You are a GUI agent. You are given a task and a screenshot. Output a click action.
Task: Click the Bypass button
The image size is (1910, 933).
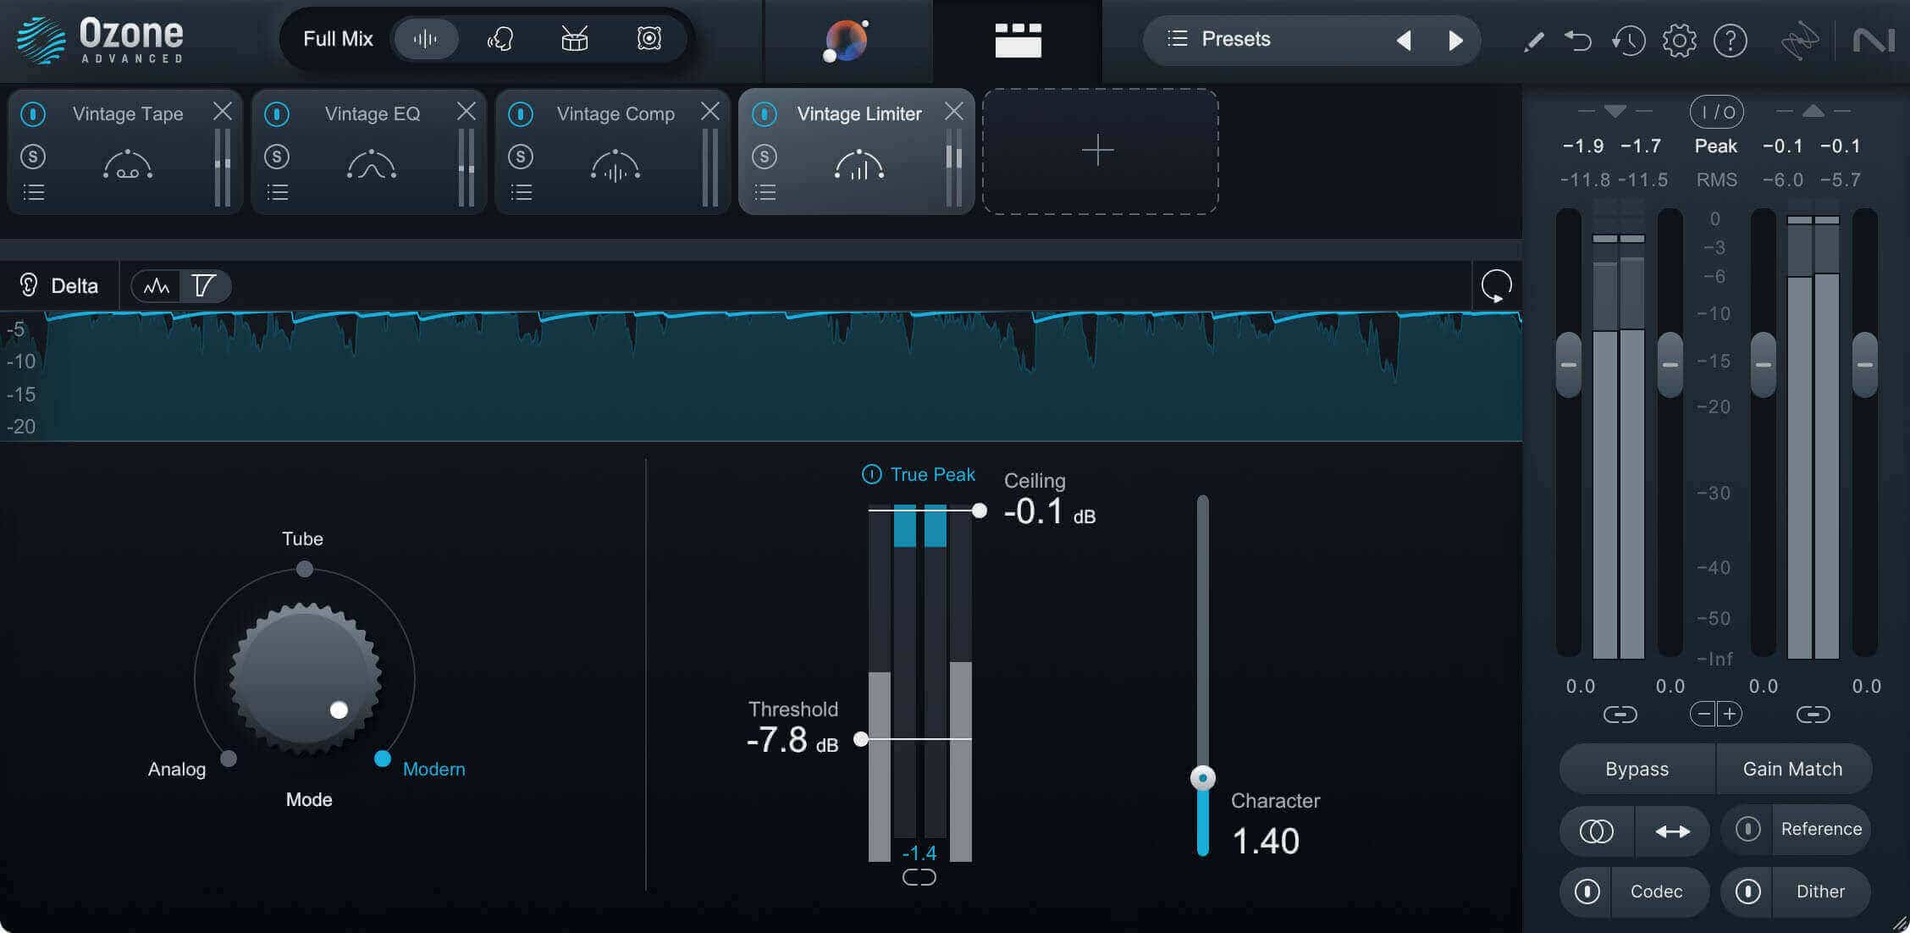[1637, 769]
